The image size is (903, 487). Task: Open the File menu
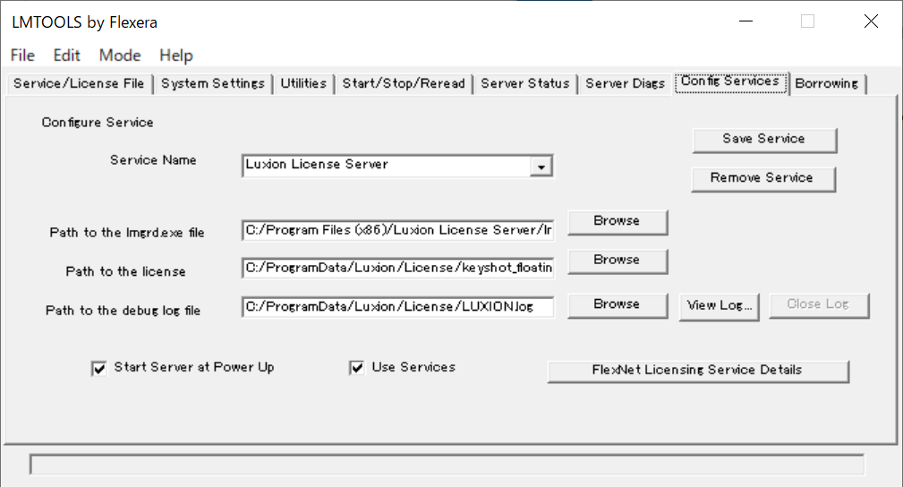coord(22,56)
